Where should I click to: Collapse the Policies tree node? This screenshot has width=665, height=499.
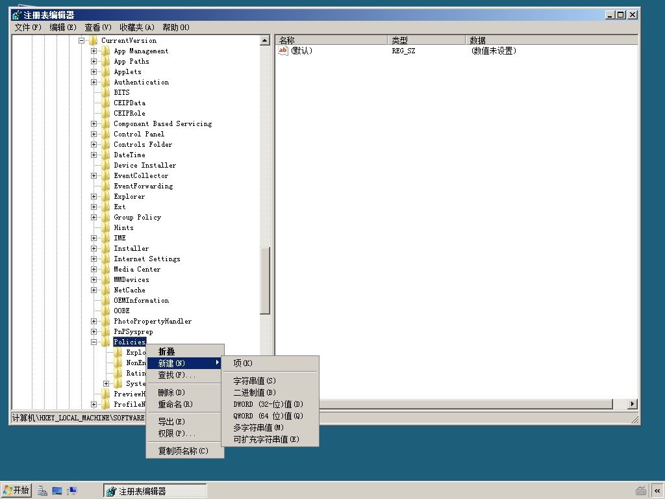click(x=94, y=342)
